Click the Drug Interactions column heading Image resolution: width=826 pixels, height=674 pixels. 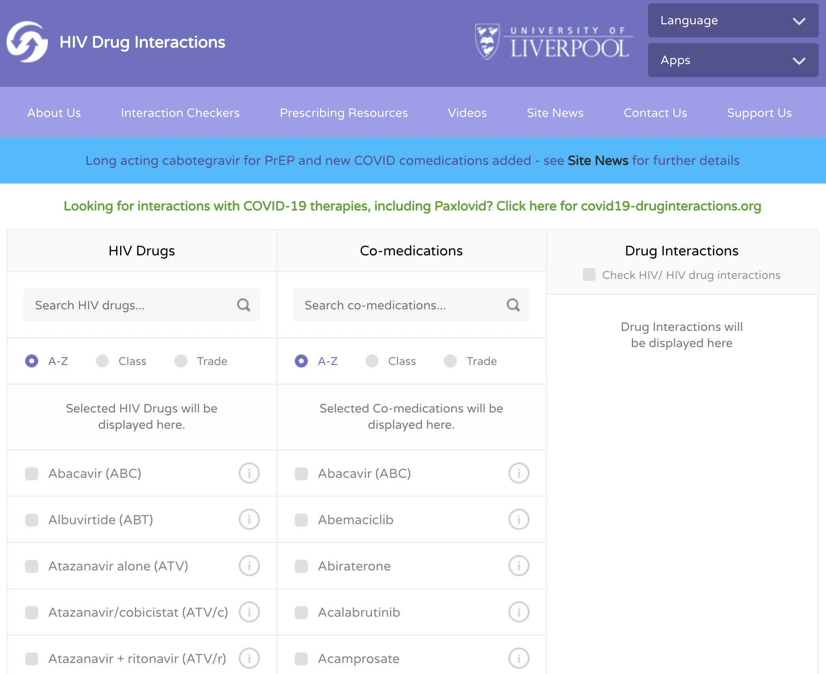click(x=681, y=251)
